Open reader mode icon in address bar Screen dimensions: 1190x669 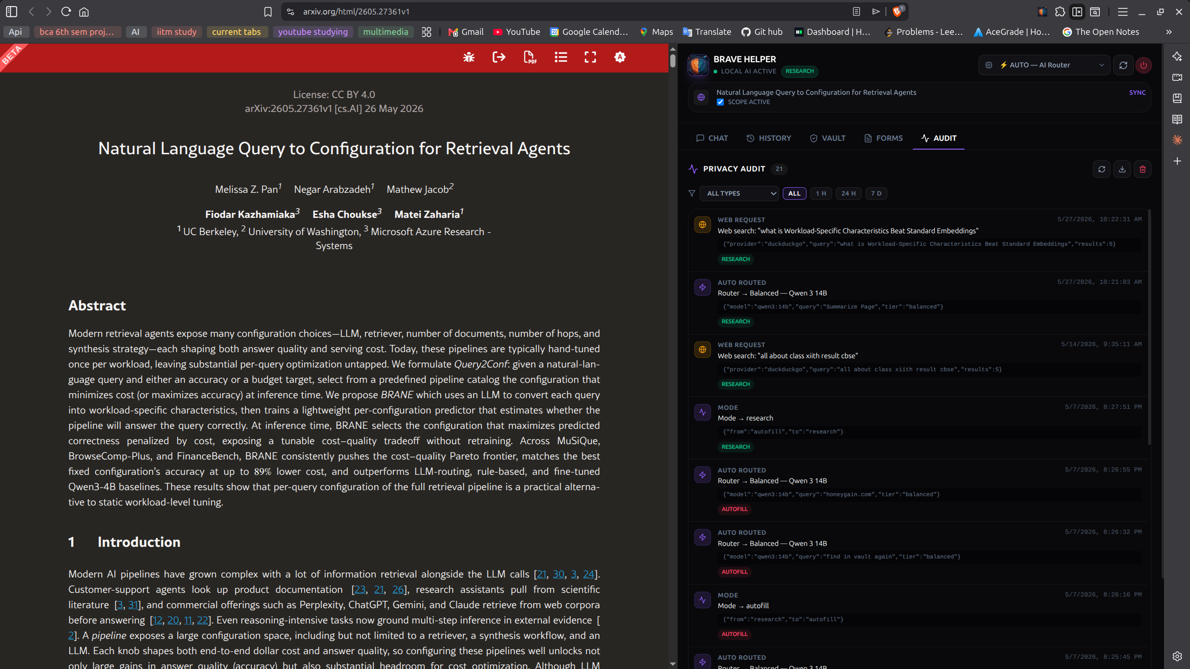(856, 12)
